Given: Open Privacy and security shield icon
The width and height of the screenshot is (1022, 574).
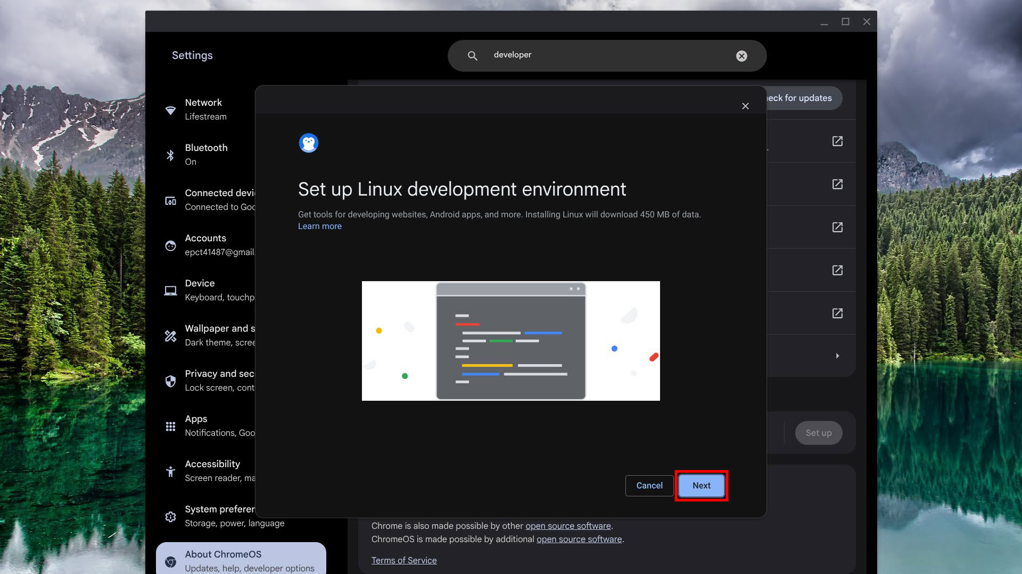Looking at the screenshot, I should [x=170, y=381].
